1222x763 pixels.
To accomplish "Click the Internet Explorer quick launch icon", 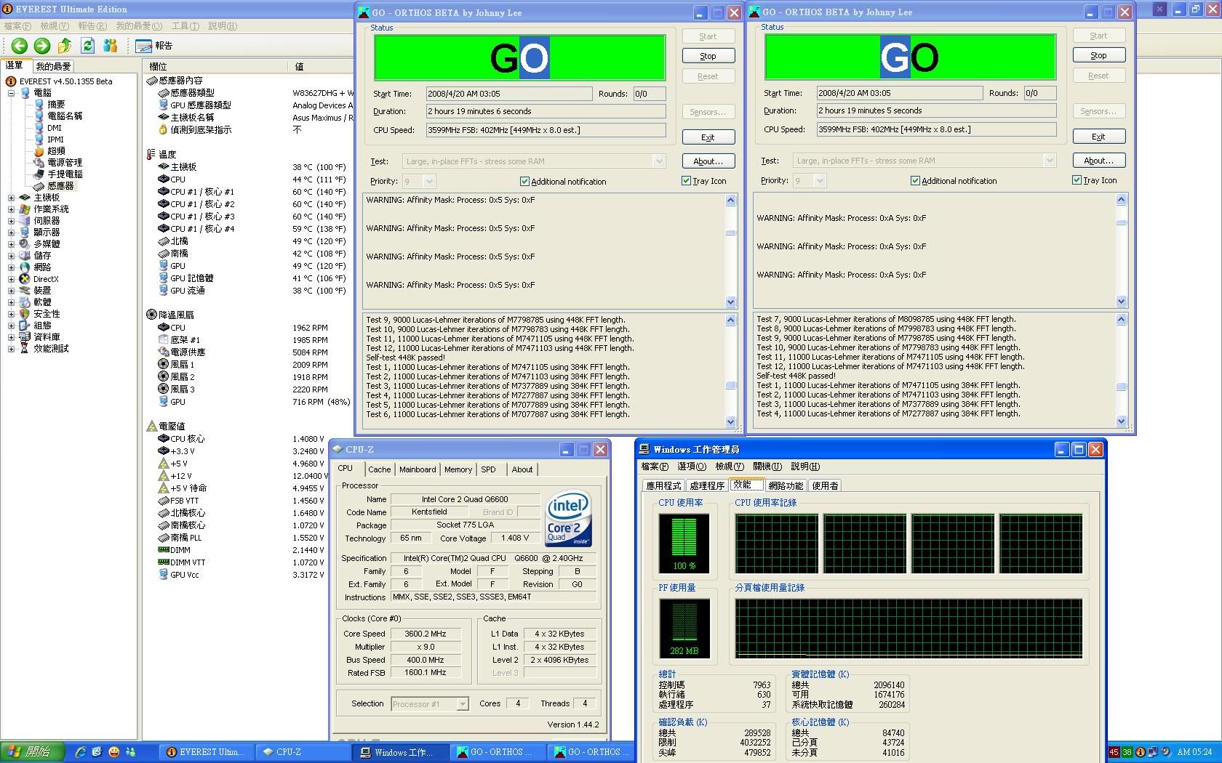I will tap(80, 752).
